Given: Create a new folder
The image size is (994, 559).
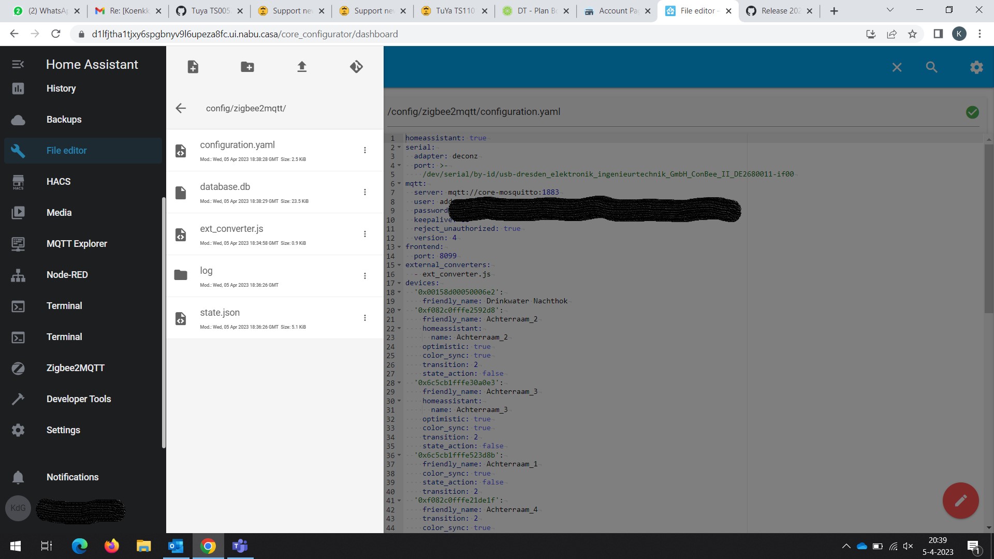Looking at the screenshot, I should tap(247, 66).
